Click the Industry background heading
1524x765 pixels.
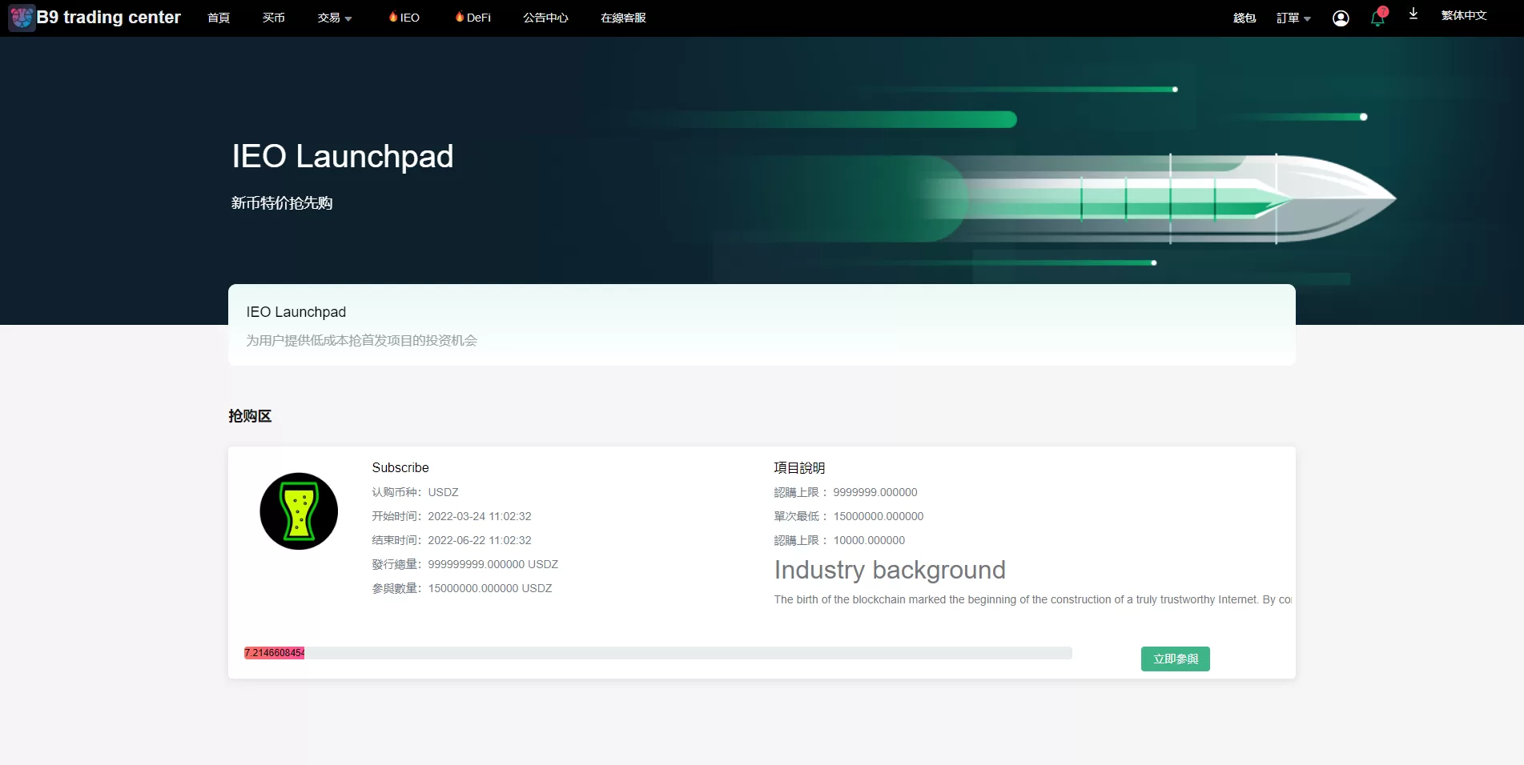(889, 570)
